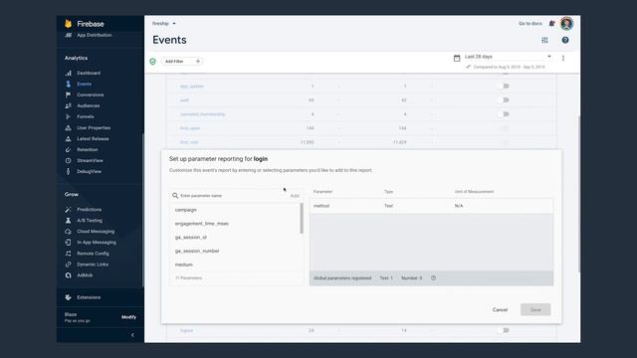Select the ga_session_number parameter
This screenshot has width=637, height=358.
point(197,251)
